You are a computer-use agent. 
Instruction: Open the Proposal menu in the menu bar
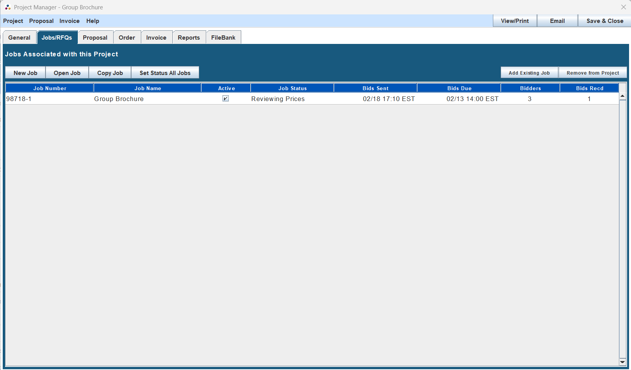pyautogui.click(x=41, y=21)
